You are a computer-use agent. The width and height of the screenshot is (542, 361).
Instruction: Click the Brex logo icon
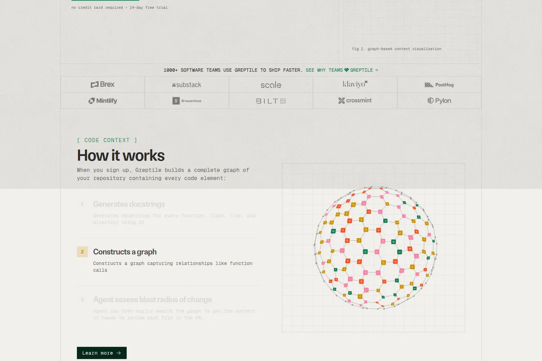click(x=94, y=84)
